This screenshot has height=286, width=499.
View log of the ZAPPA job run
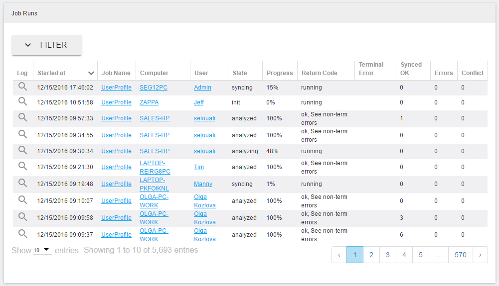pos(22,101)
